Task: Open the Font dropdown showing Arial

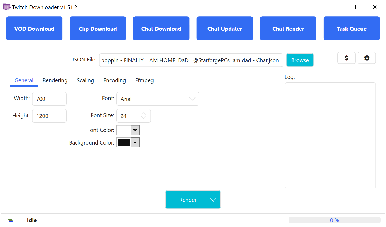Action: (x=158, y=99)
